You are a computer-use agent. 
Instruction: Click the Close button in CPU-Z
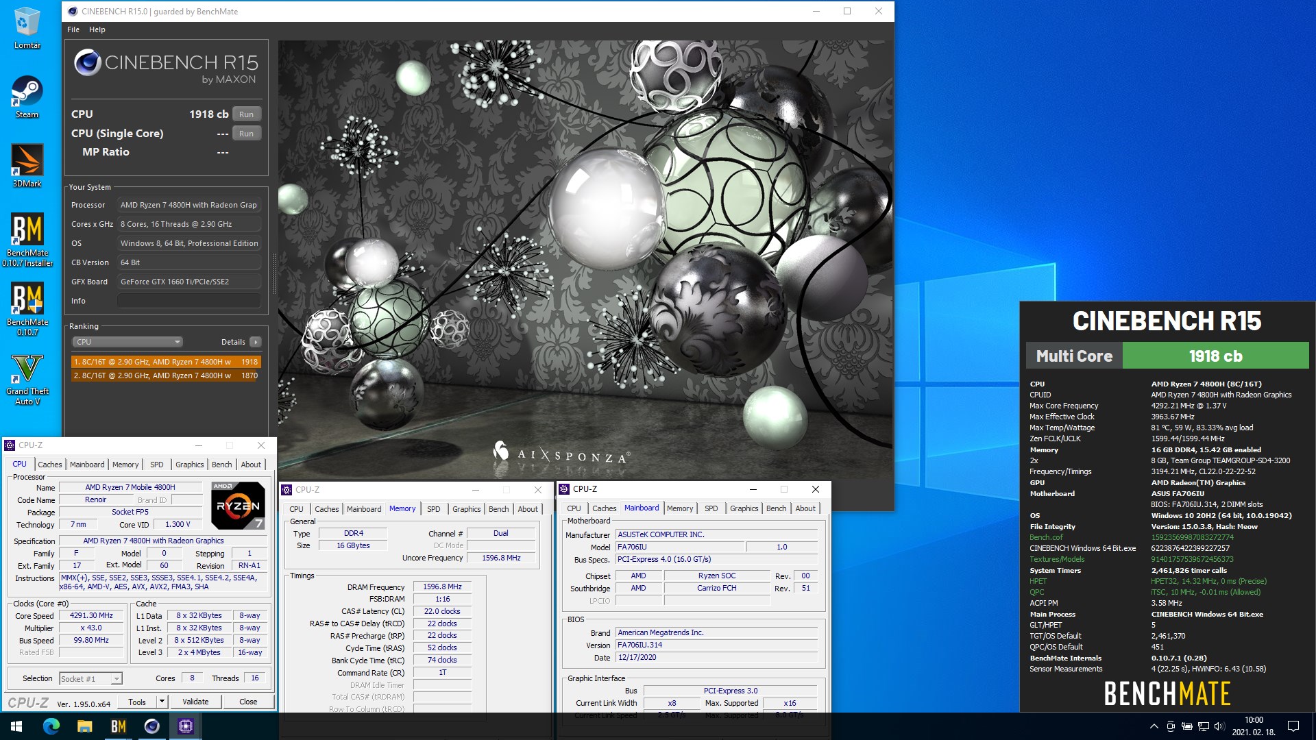(x=248, y=702)
